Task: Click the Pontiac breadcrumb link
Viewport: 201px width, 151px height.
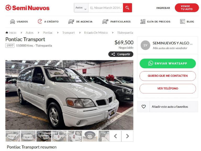Action: click(x=48, y=33)
